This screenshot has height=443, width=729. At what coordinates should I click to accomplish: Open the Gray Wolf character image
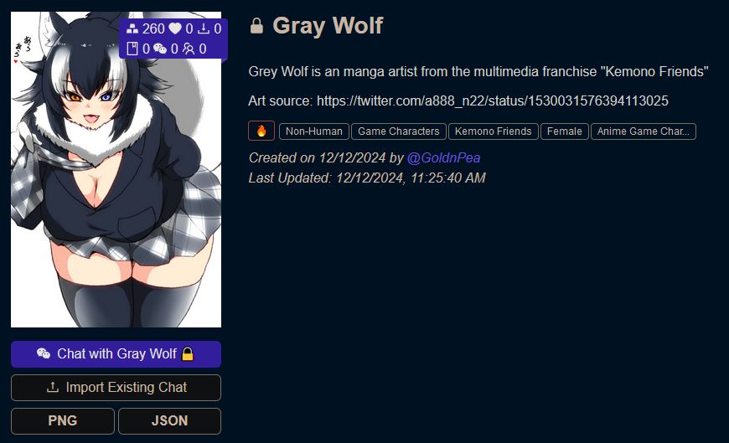(116, 170)
